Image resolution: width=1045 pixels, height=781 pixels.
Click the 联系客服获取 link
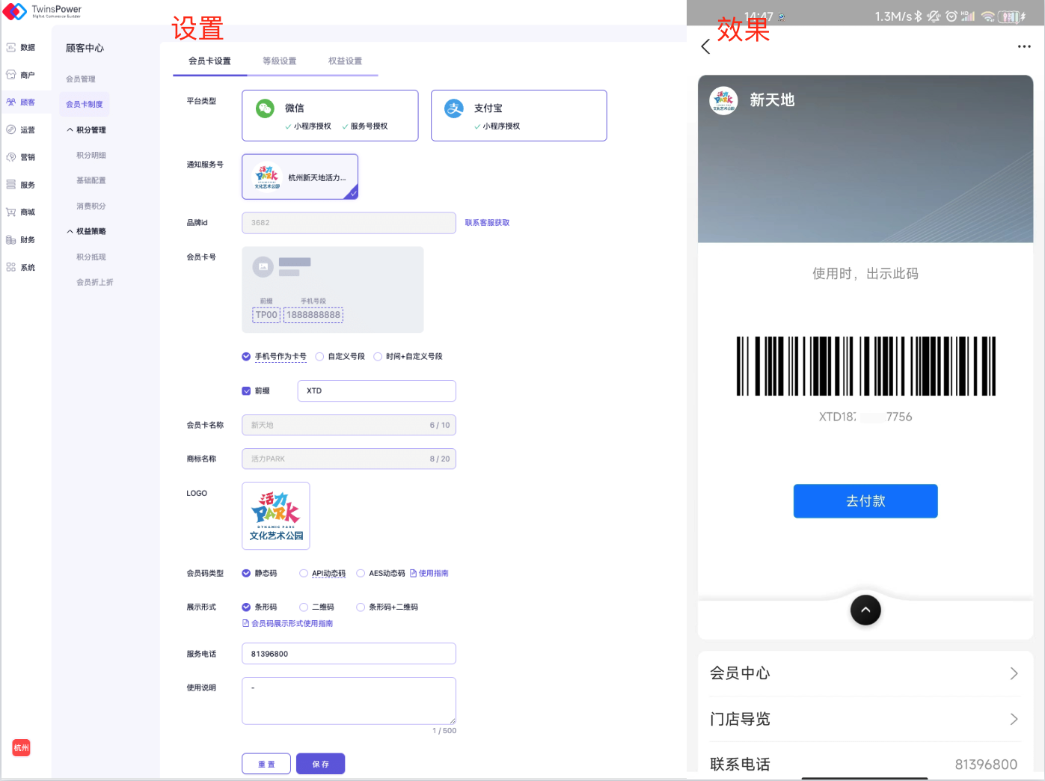pyautogui.click(x=487, y=223)
